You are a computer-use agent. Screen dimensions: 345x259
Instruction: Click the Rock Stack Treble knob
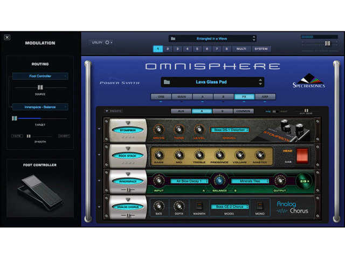point(199,155)
